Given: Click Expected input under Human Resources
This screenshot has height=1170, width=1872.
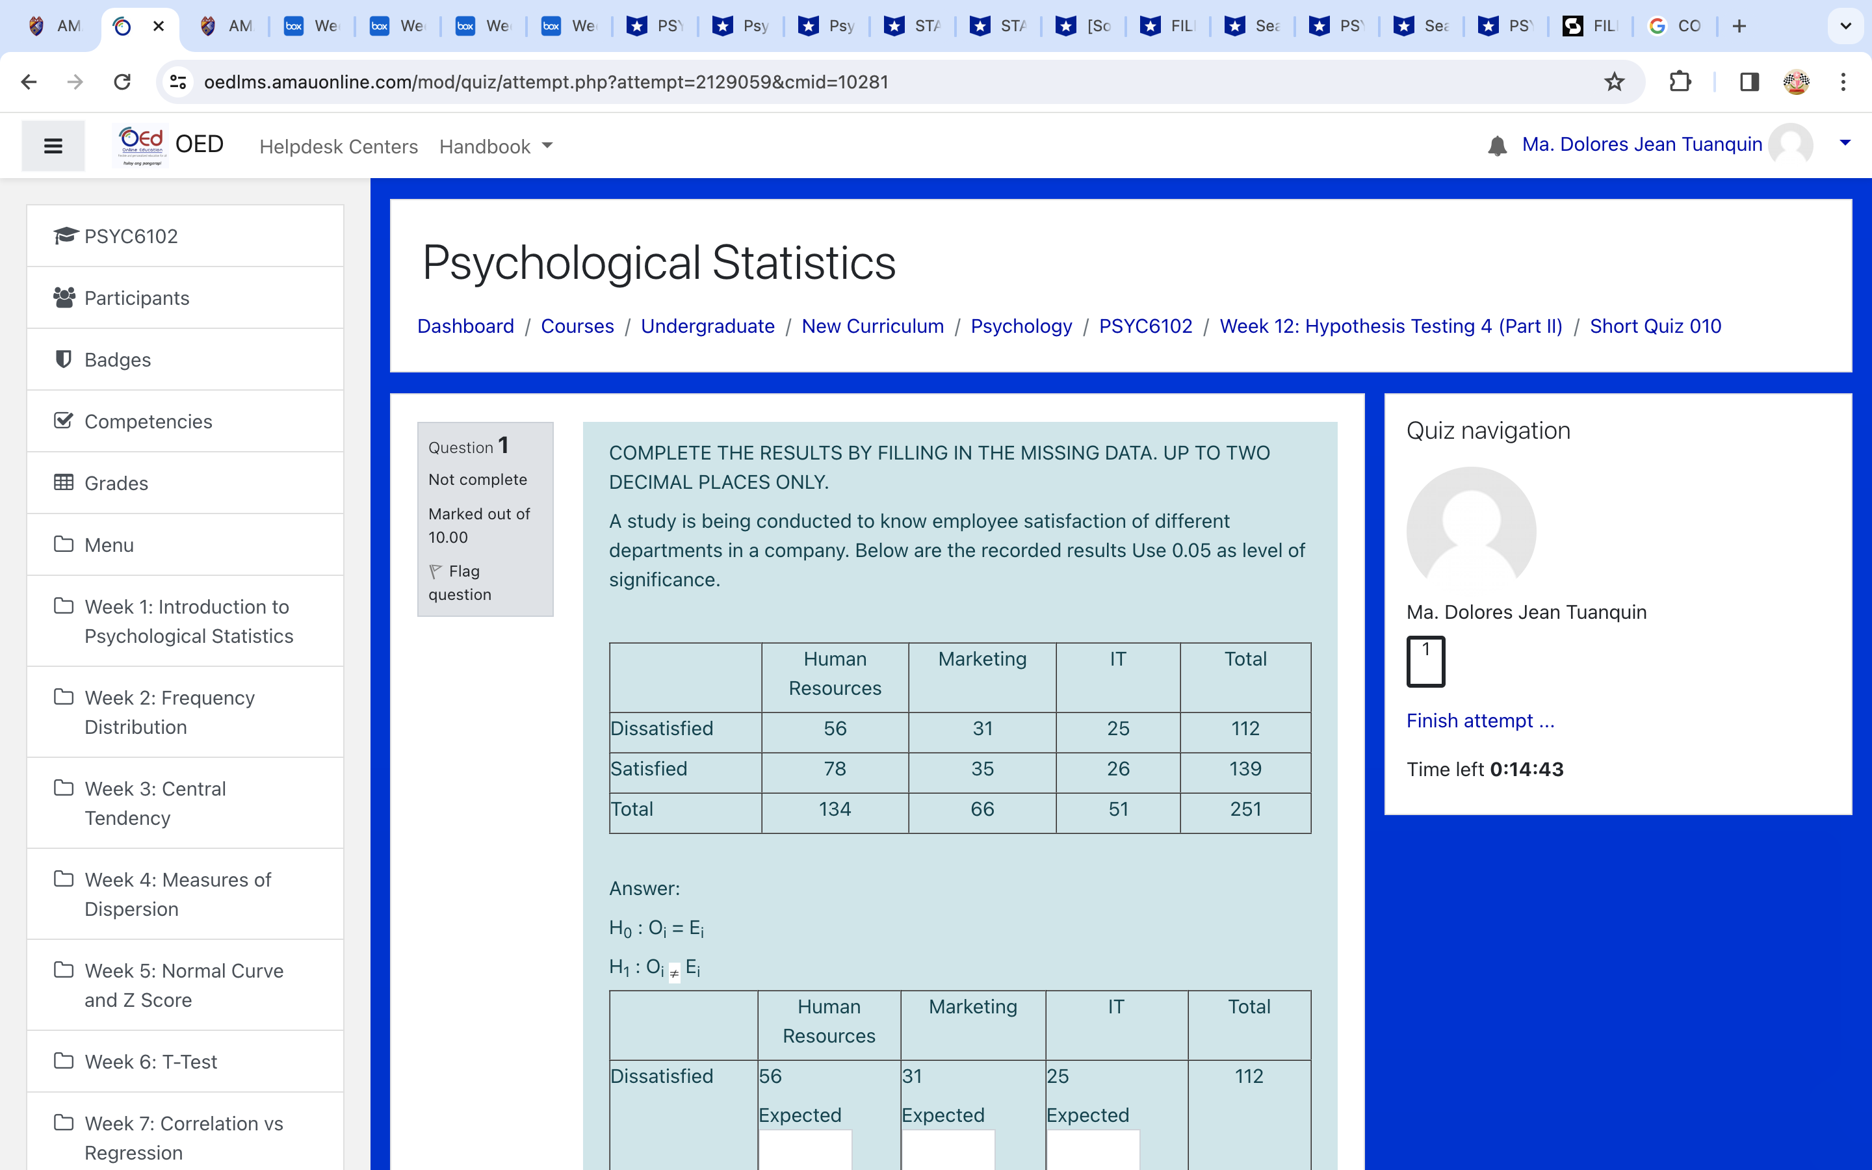Looking at the screenshot, I should coord(805,1150).
